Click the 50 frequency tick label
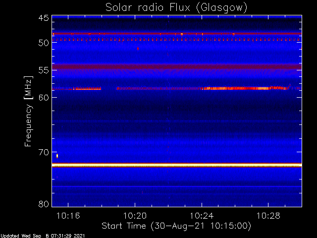 tap(44, 43)
